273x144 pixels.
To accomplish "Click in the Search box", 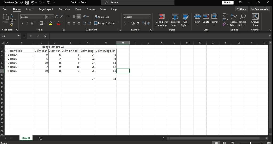I will 138,2.
